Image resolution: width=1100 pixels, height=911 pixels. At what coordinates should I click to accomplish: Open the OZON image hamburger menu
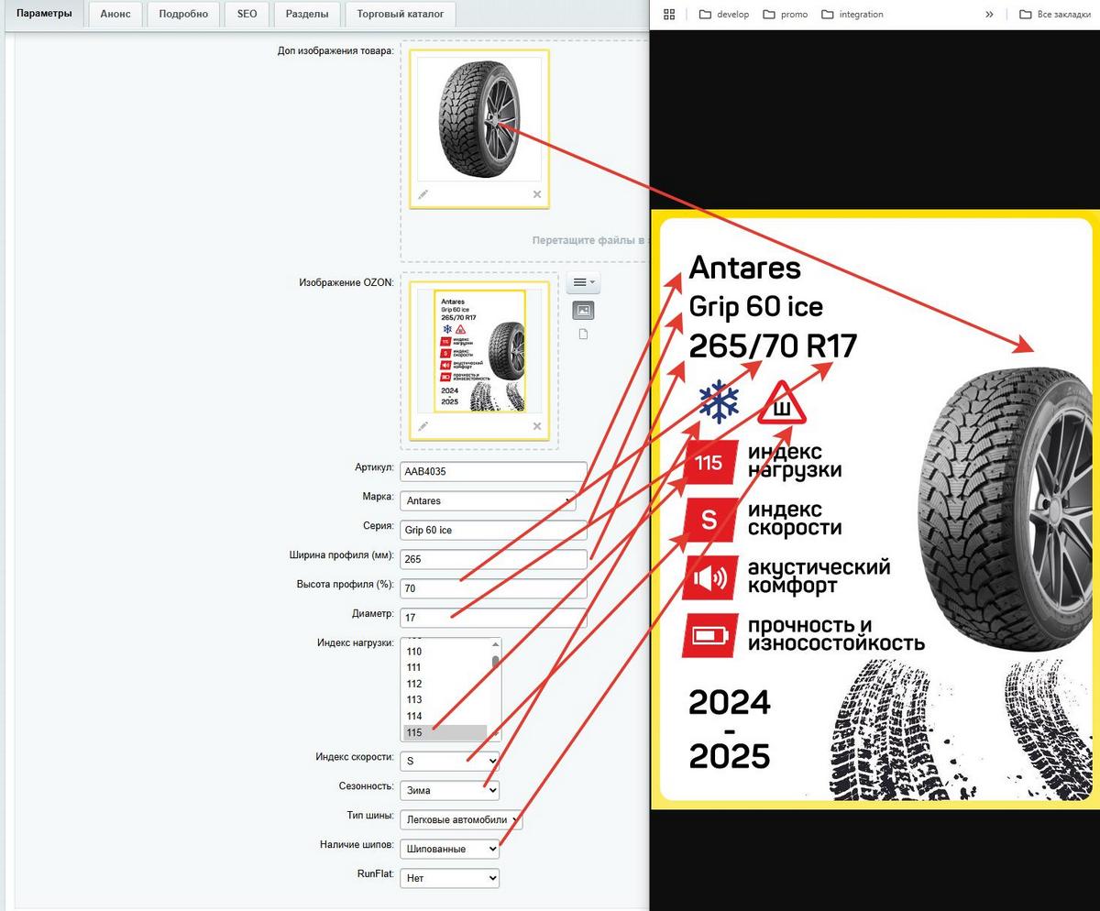[583, 282]
